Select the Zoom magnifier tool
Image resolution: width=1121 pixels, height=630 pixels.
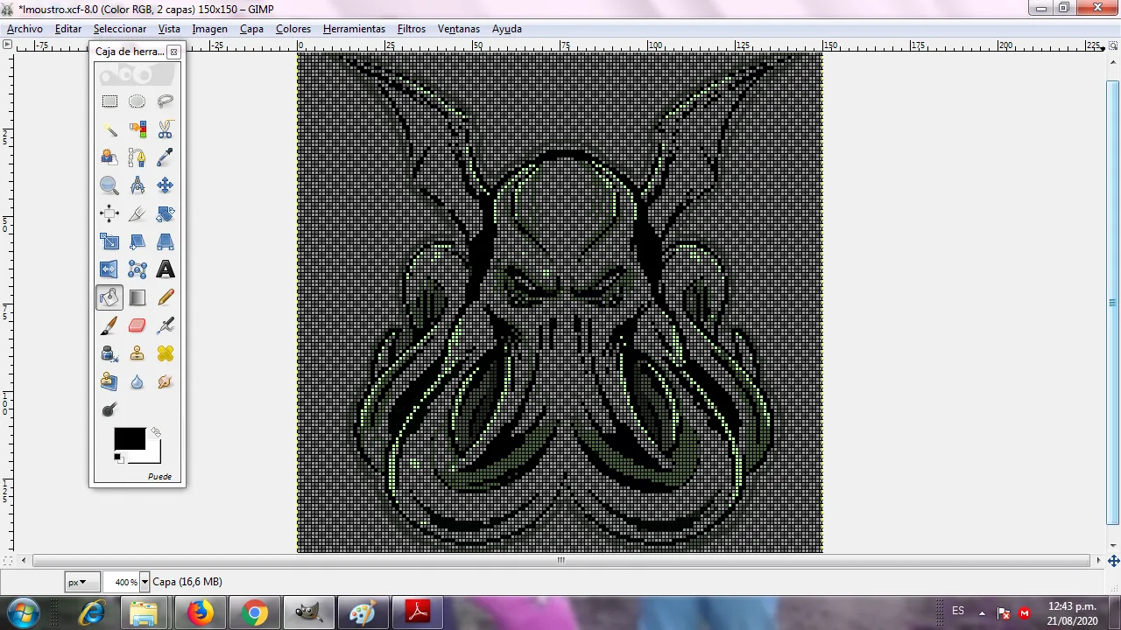coord(109,185)
